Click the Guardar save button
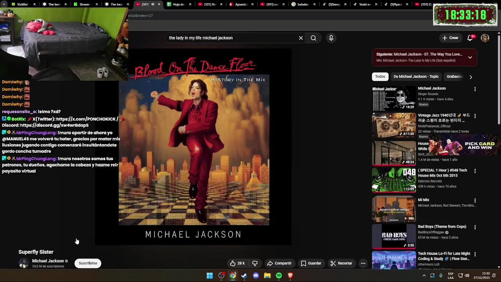 [311, 263]
